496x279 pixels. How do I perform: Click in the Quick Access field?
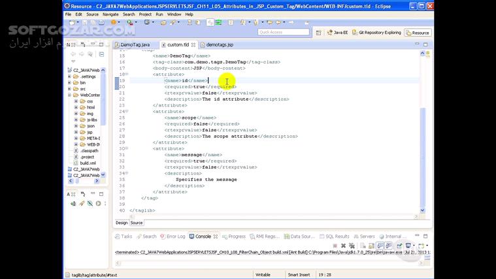(284, 32)
